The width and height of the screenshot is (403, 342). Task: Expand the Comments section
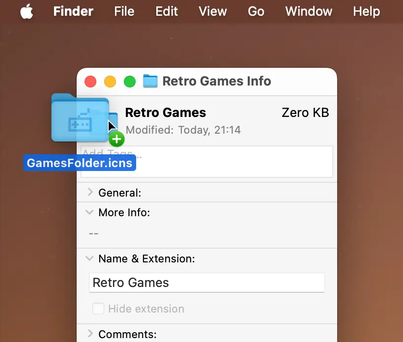pyautogui.click(x=90, y=334)
